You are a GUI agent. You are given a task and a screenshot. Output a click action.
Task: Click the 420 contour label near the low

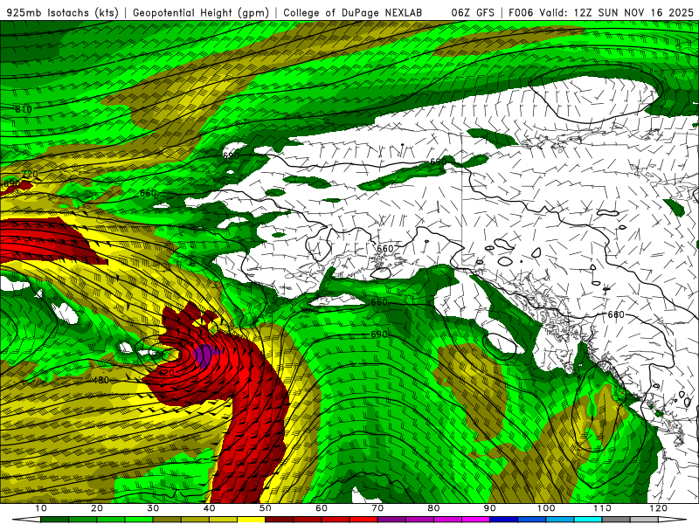[x=166, y=373]
